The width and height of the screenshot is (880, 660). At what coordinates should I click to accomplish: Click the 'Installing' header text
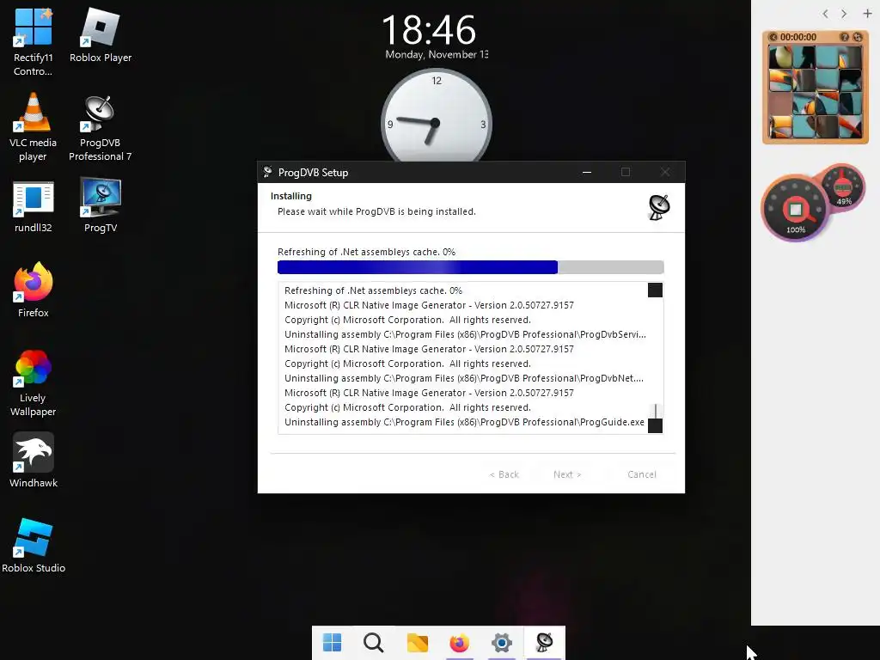[x=290, y=196]
